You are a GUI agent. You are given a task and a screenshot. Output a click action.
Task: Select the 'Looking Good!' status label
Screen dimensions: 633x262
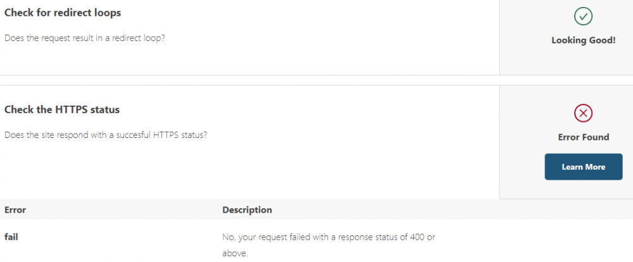point(584,41)
